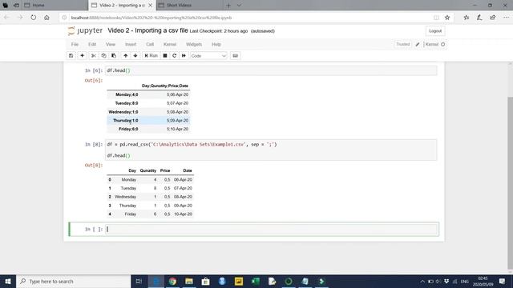Interrupt the kernel with the stop icon
This screenshot has height=288, width=513.
point(165,56)
